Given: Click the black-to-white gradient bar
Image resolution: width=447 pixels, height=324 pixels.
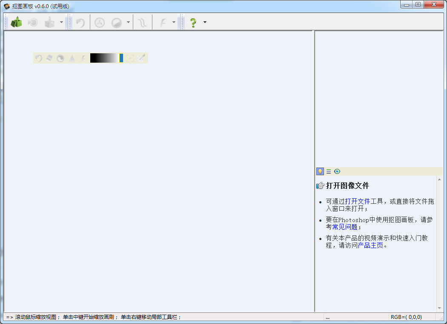Looking at the screenshot, I should 104,58.
